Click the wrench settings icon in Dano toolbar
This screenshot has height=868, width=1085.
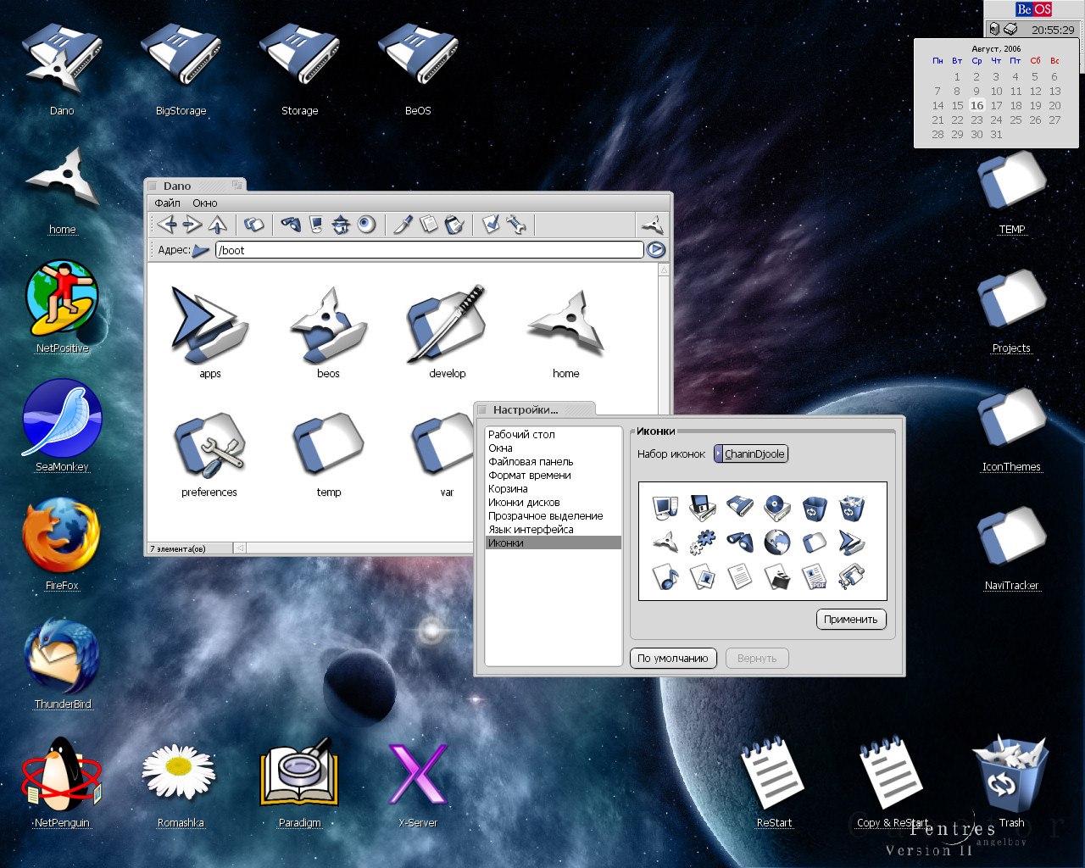click(515, 225)
